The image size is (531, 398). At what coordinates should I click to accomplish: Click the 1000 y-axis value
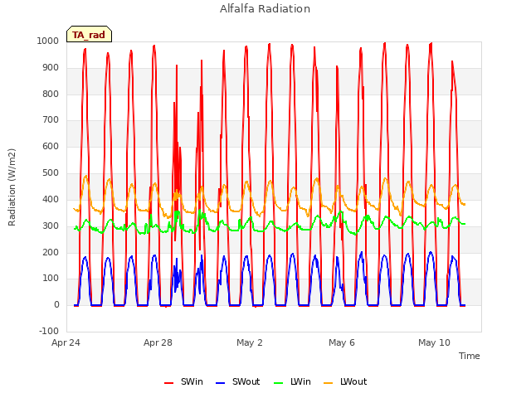click(48, 41)
